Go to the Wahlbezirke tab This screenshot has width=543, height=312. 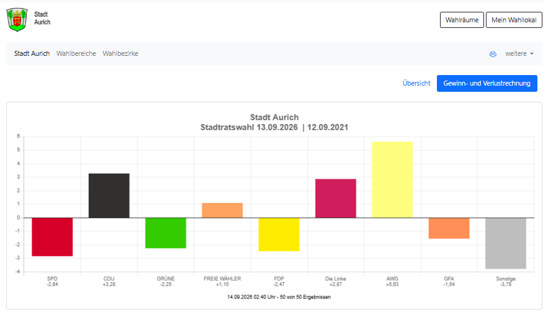(120, 53)
